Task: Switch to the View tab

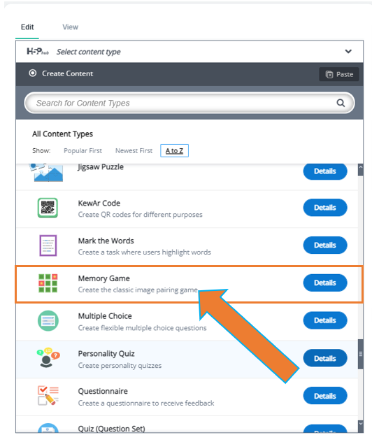Action: pos(70,27)
